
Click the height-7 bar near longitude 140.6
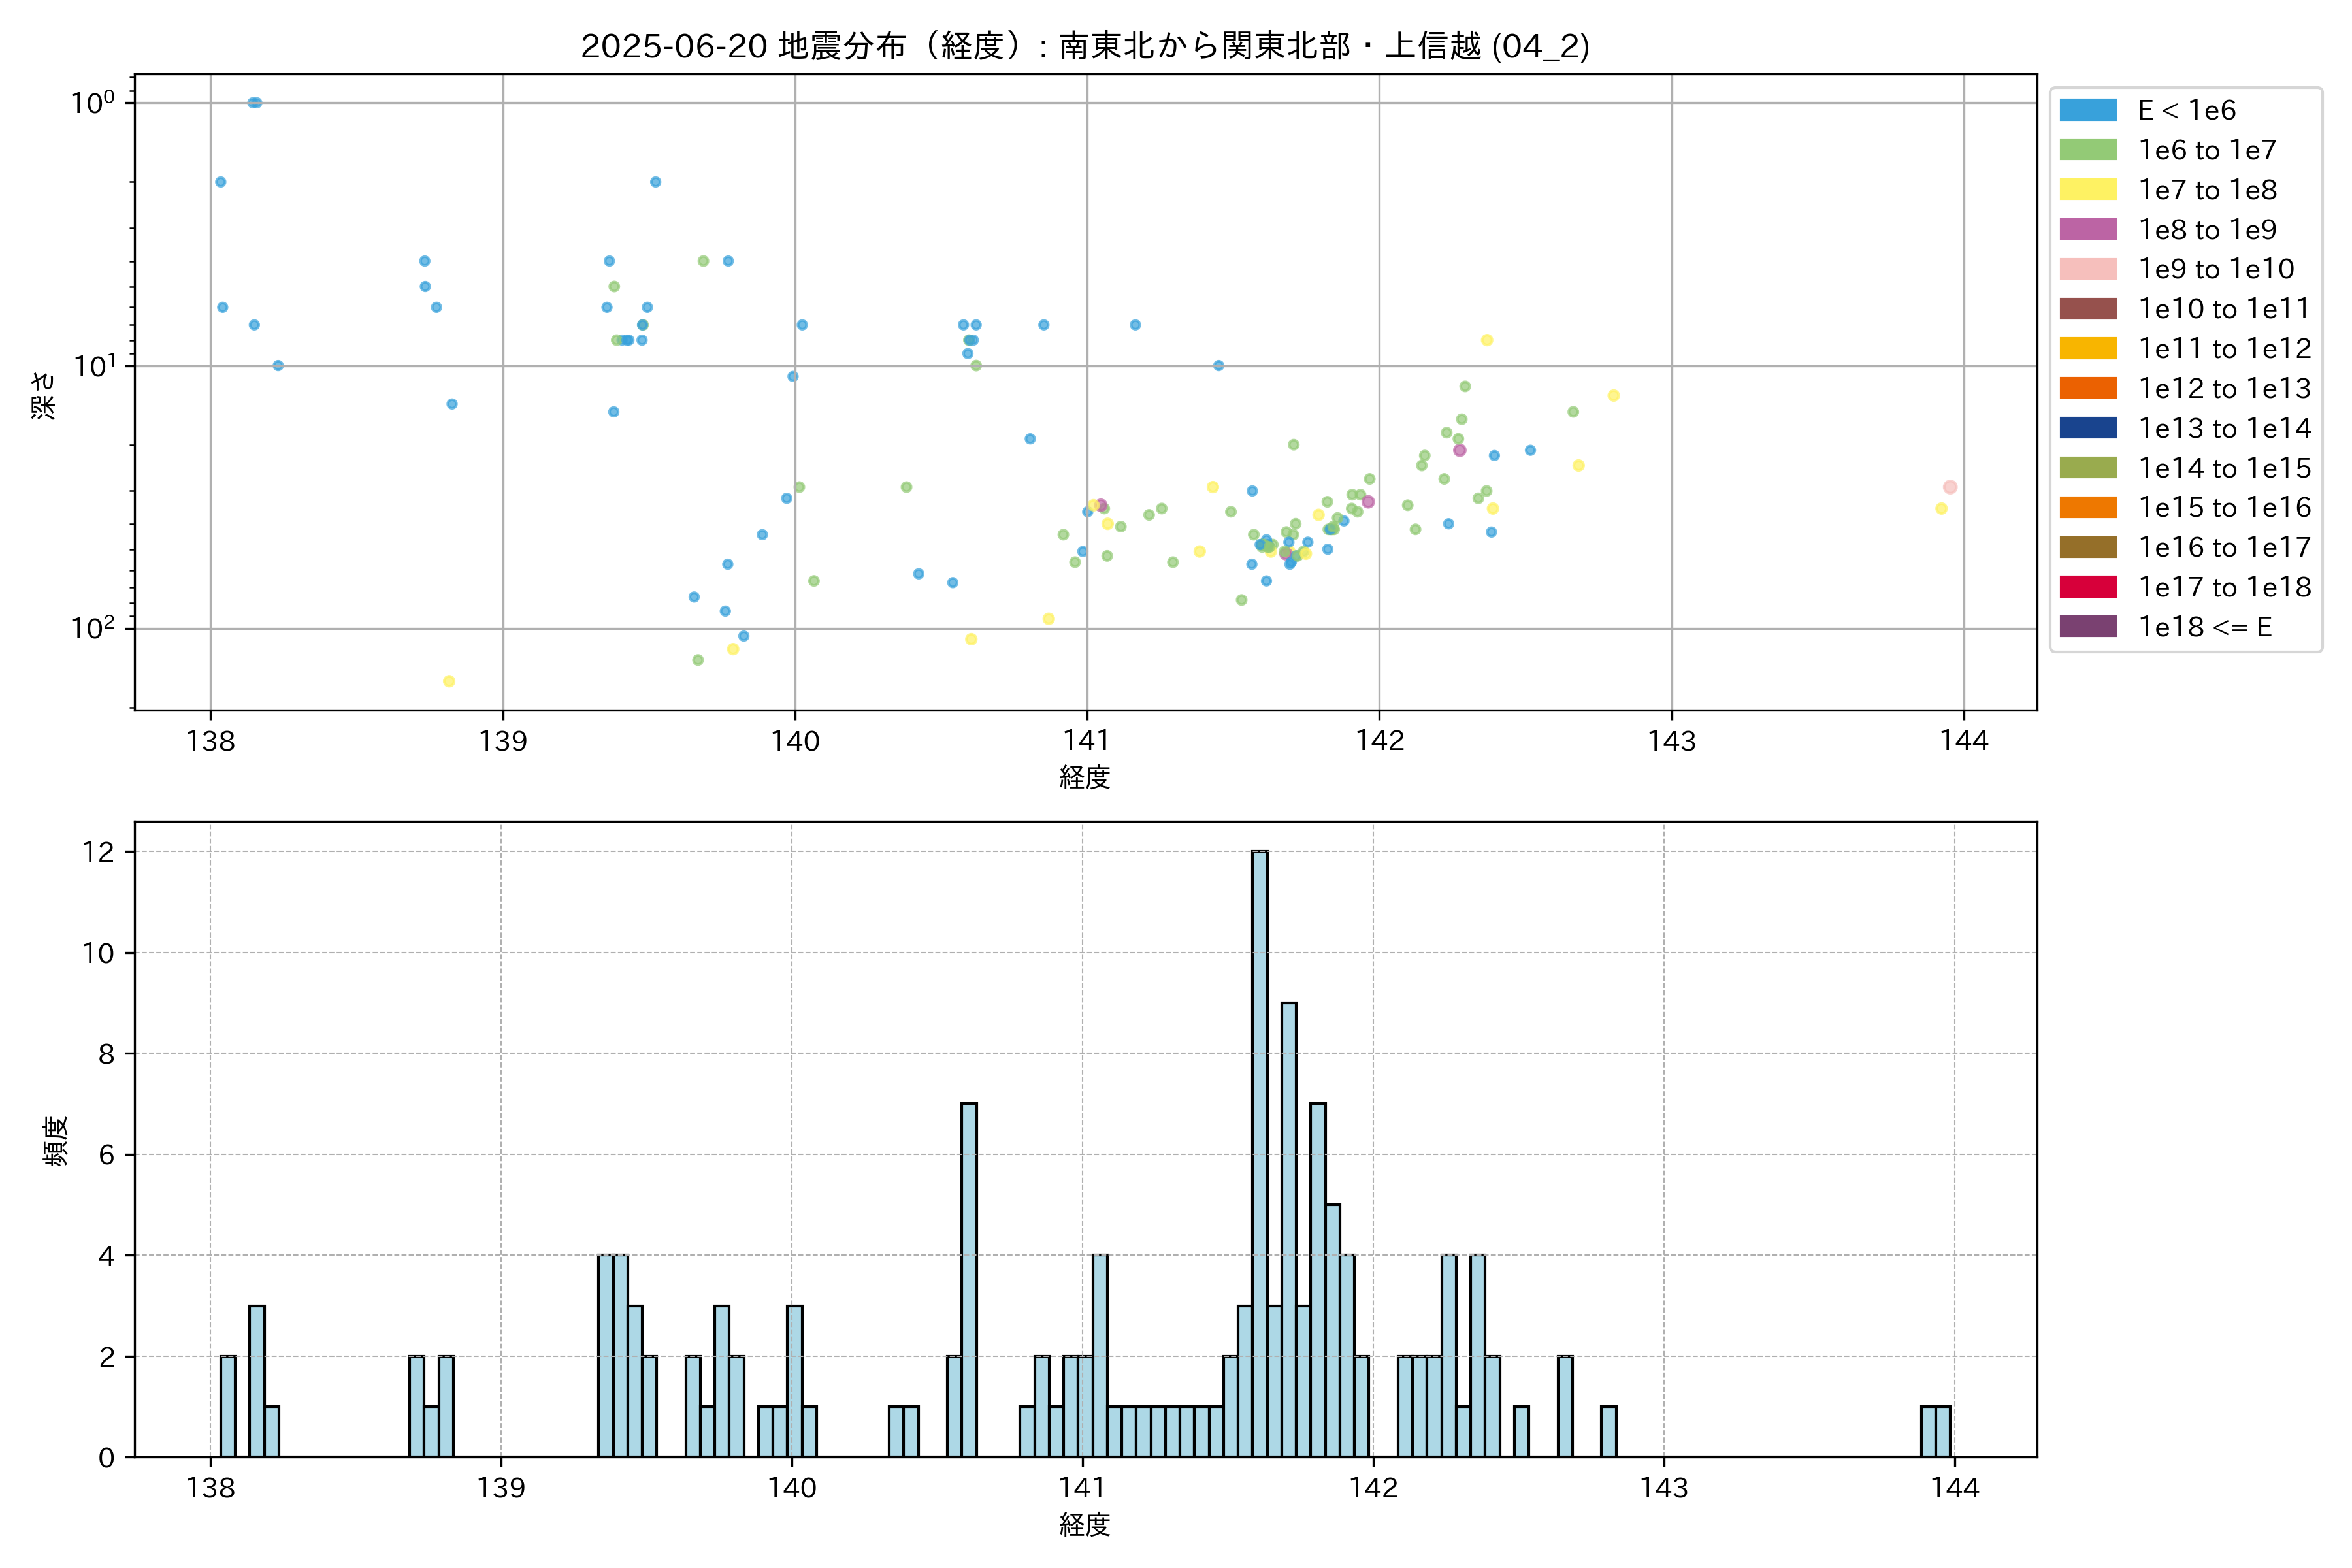tap(968, 1280)
